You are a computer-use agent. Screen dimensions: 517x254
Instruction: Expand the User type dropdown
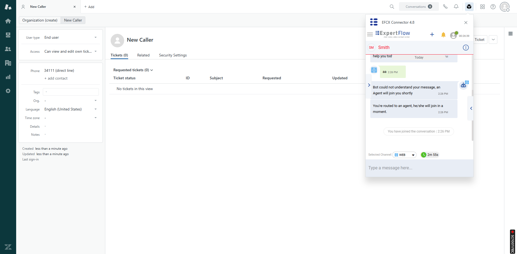(x=96, y=38)
